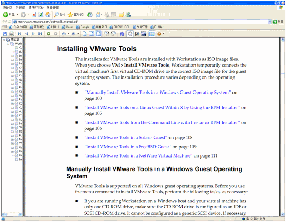Open the Zoom Out tool dropdown arrow
286x222 pixels.
point(69,34)
